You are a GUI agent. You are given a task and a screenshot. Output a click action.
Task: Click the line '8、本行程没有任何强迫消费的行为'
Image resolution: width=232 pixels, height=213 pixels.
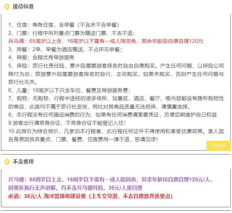click(x=113, y=114)
